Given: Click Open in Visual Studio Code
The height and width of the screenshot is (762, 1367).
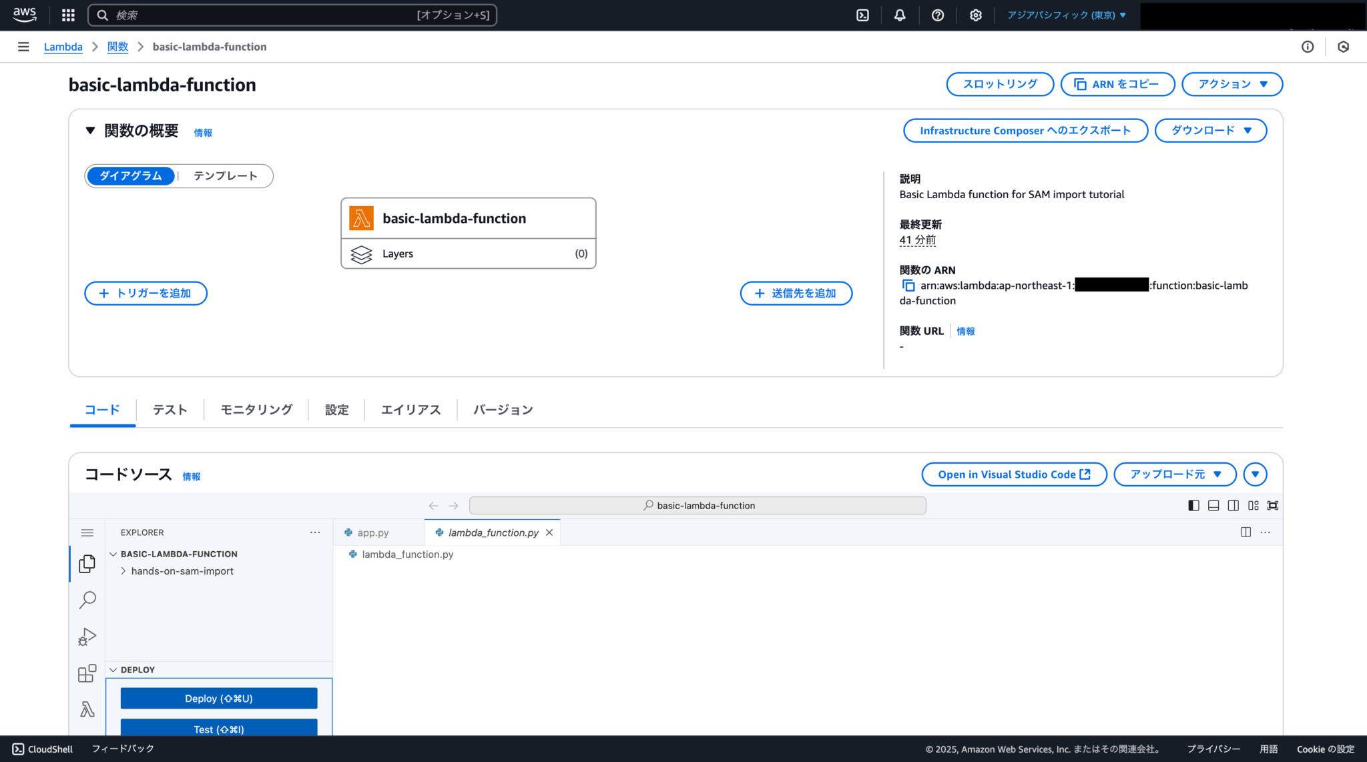Looking at the screenshot, I should [1014, 474].
